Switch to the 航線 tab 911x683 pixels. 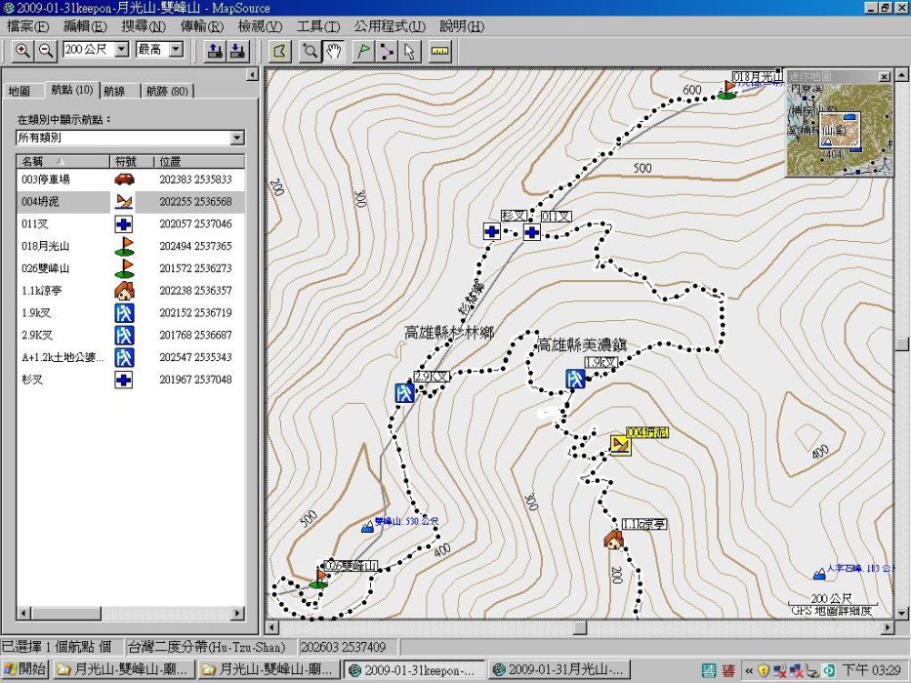coord(115,91)
